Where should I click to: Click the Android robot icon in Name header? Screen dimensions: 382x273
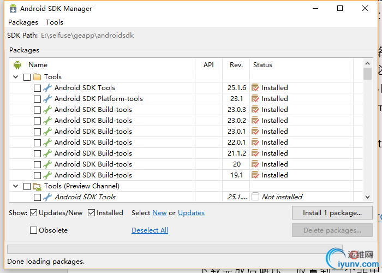coord(17,65)
